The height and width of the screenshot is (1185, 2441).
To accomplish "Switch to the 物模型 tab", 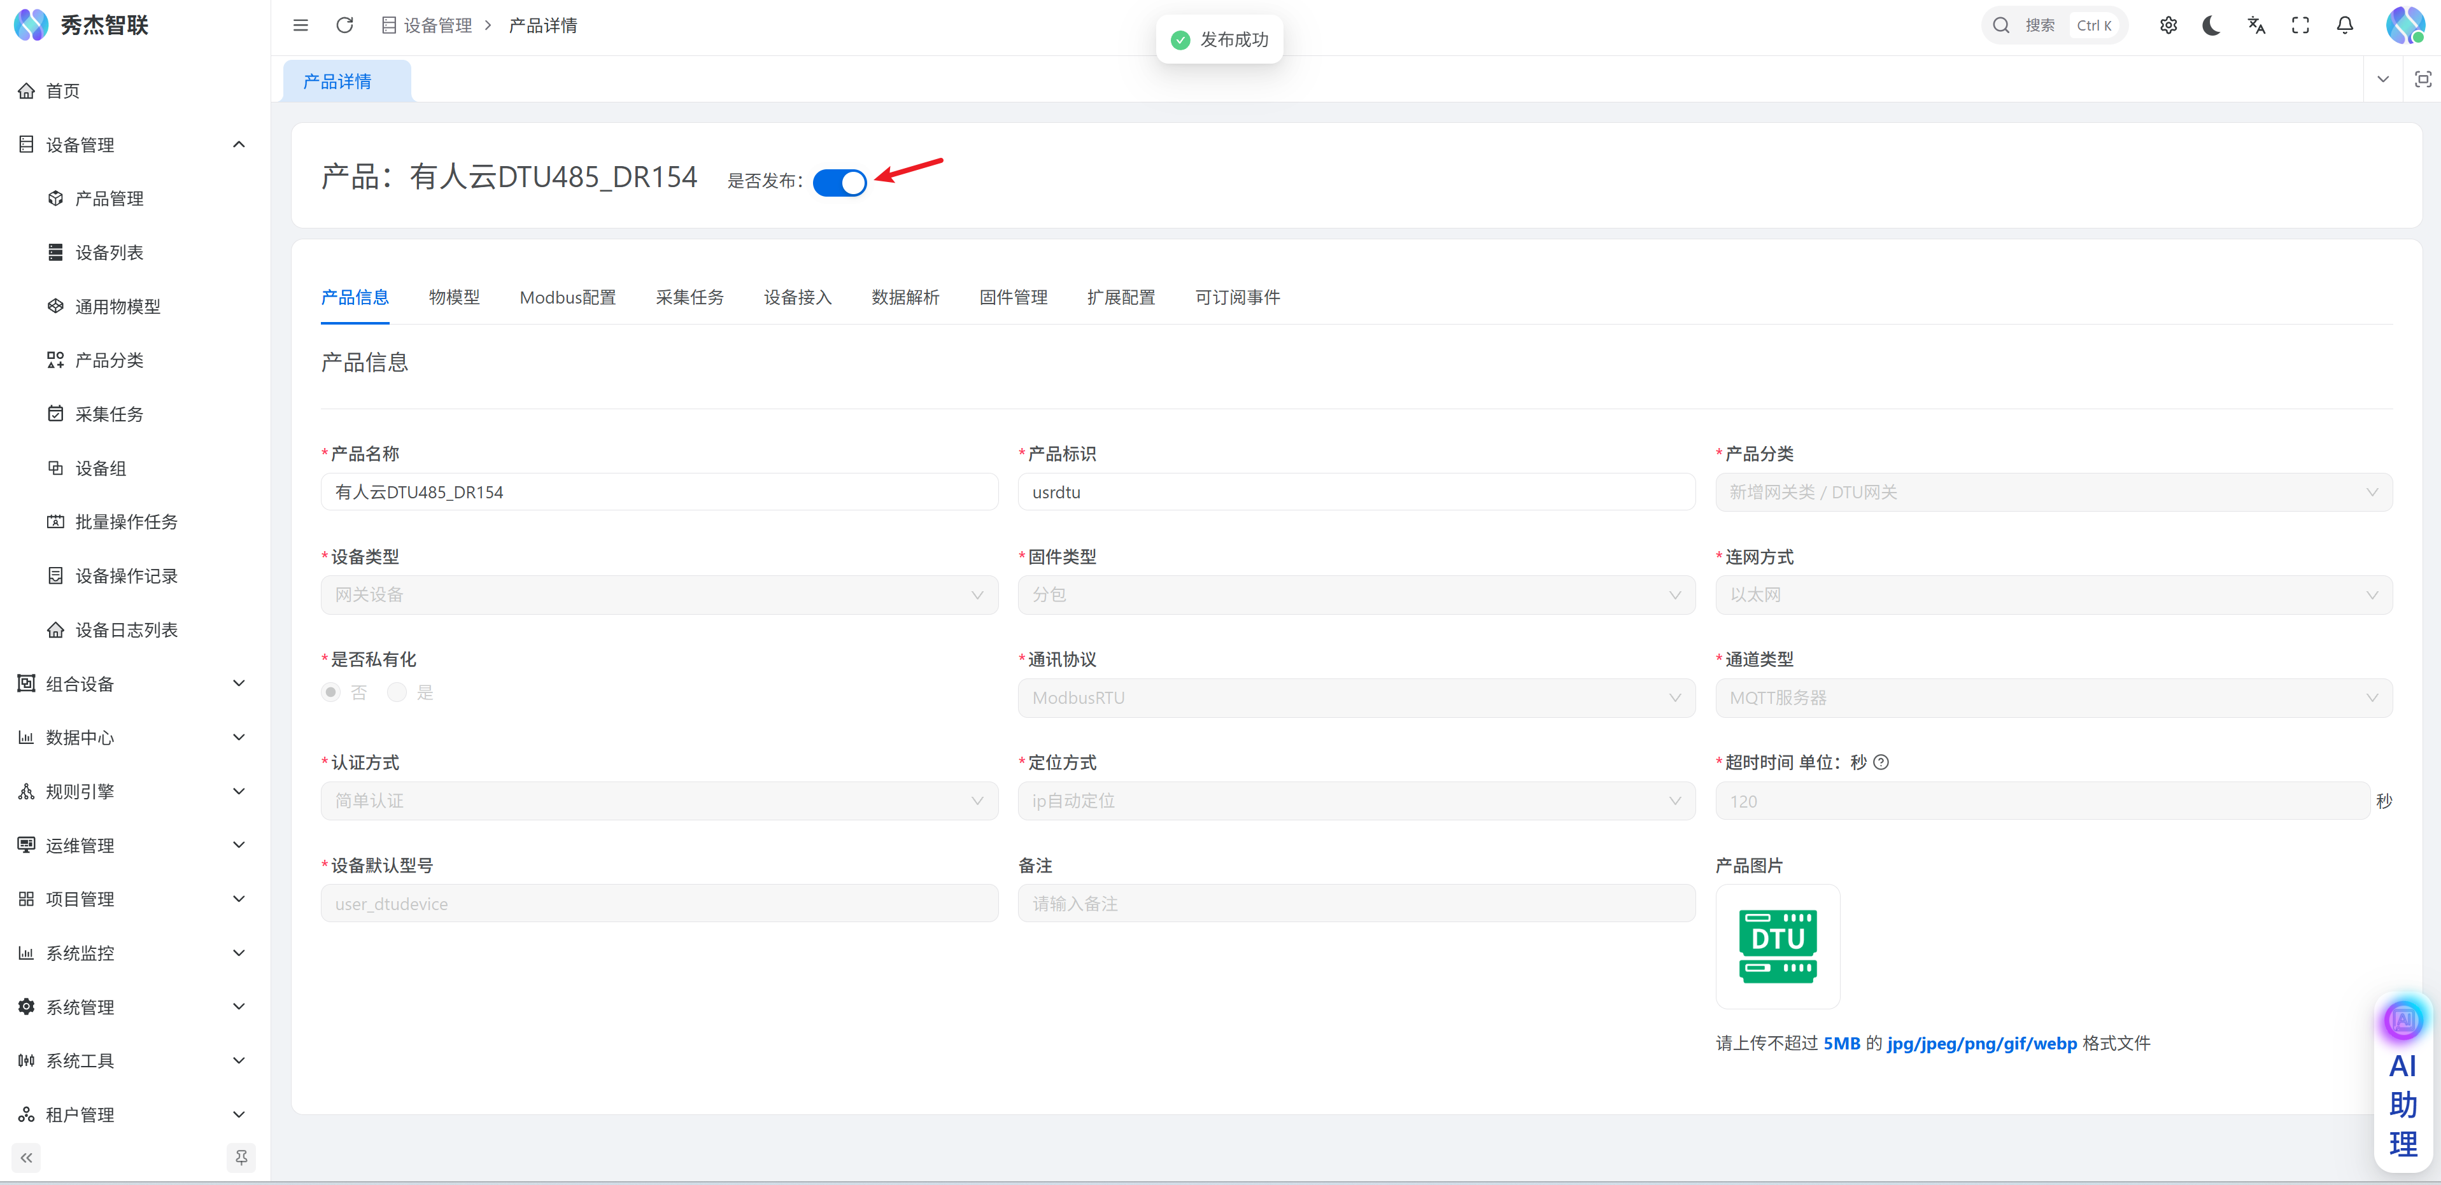I will coord(454,297).
